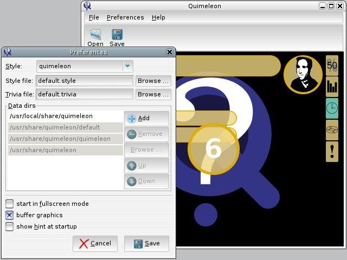347x260 pixels.
Task: Click the Browse button in Data dirs
Action: [146, 149]
